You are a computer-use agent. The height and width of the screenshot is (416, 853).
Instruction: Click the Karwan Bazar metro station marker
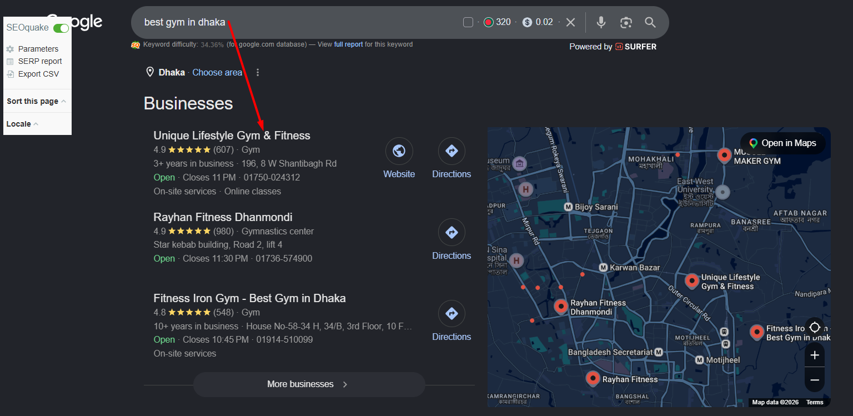(x=604, y=268)
